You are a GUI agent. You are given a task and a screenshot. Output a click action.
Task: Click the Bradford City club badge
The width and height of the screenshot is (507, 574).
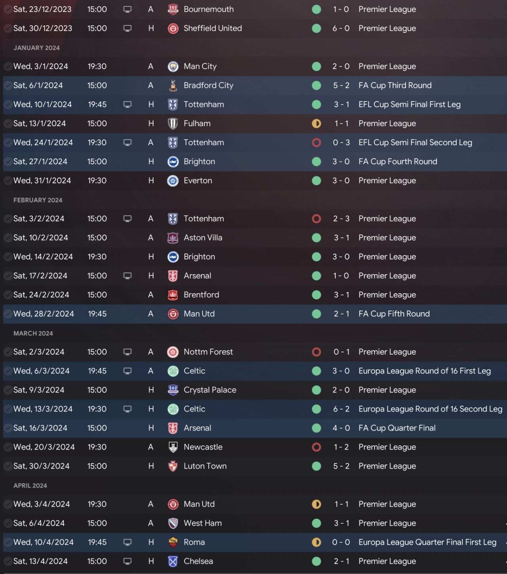pos(173,85)
